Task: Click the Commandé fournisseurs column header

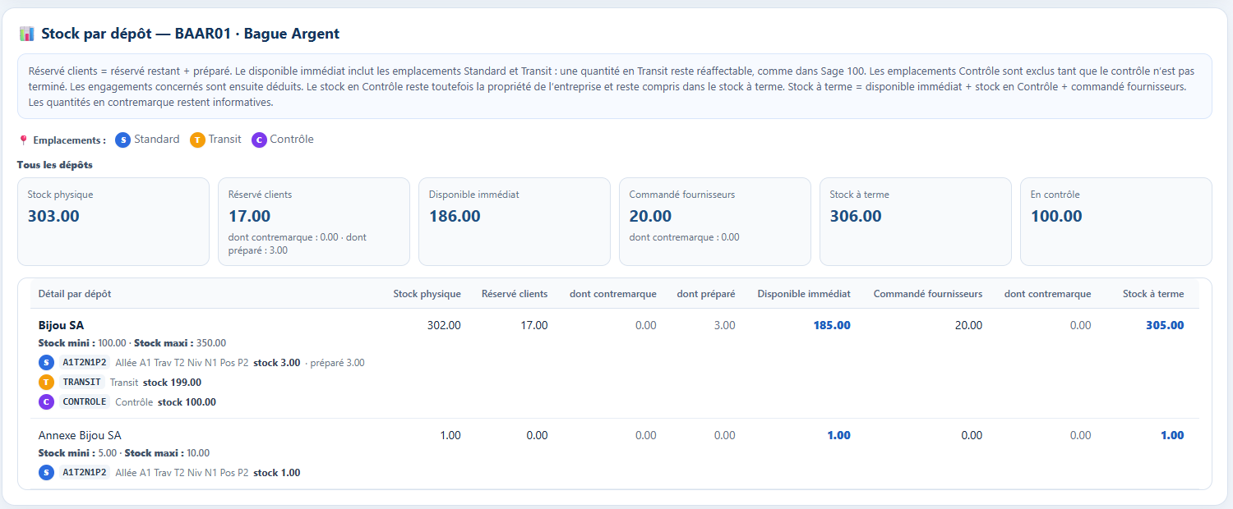Action: point(928,294)
